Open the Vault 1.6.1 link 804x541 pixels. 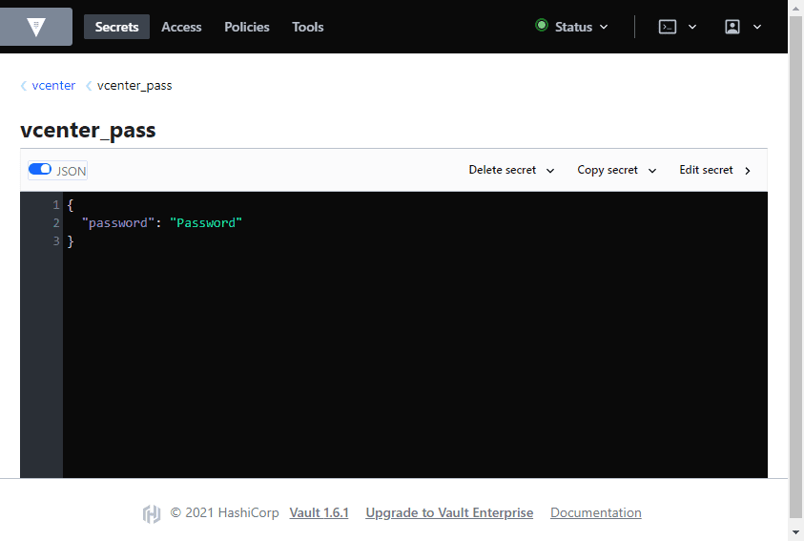[x=319, y=512]
